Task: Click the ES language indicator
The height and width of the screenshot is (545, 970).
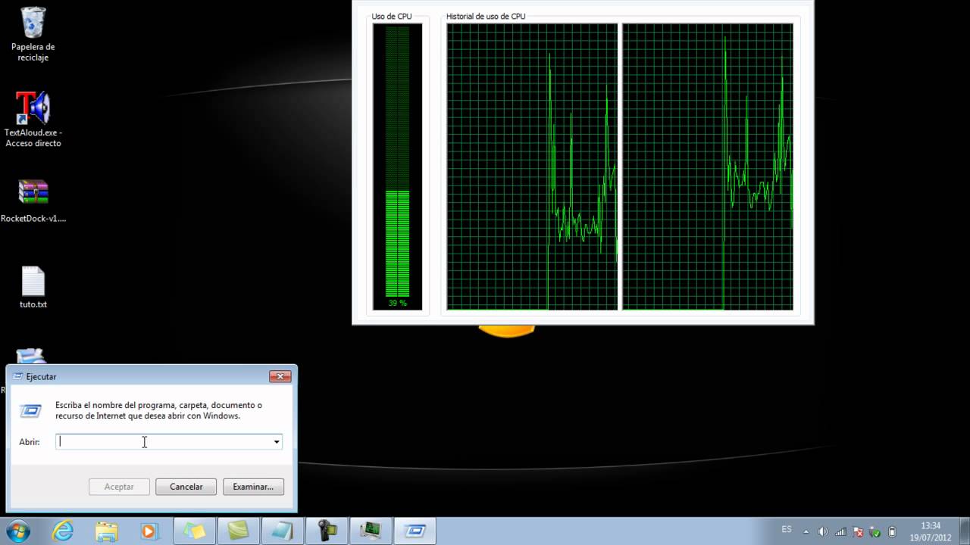Action: tap(787, 529)
